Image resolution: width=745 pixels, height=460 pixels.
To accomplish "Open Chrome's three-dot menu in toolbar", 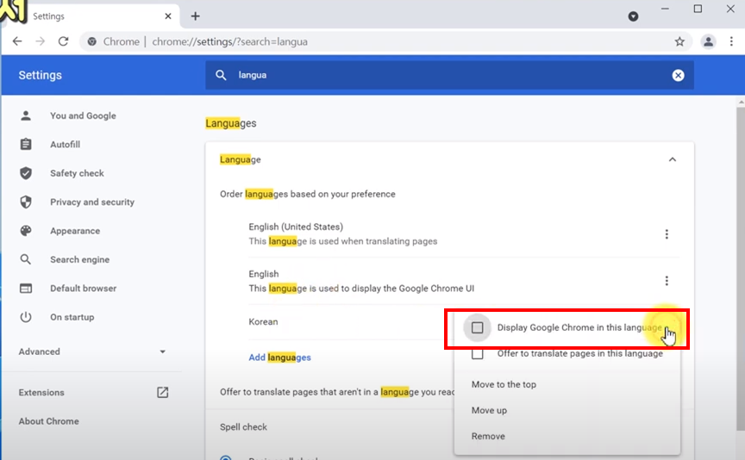I will pos(731,41).
